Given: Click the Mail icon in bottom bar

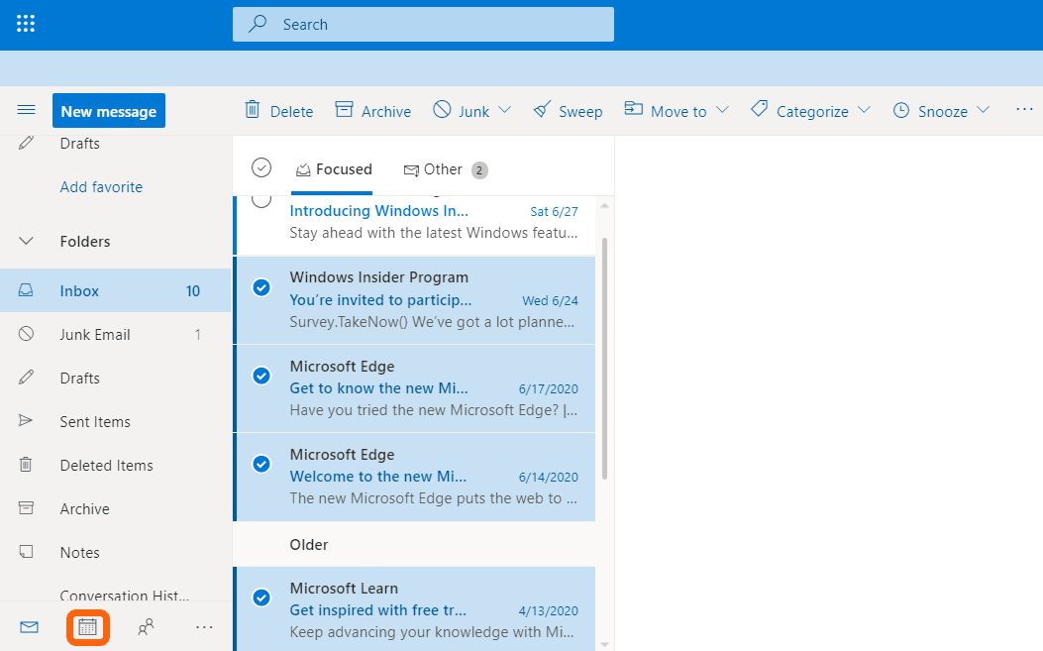Looking at the screenshot, I should coord(29,627).
